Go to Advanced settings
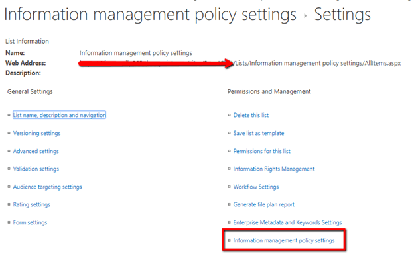 [36, 151]
